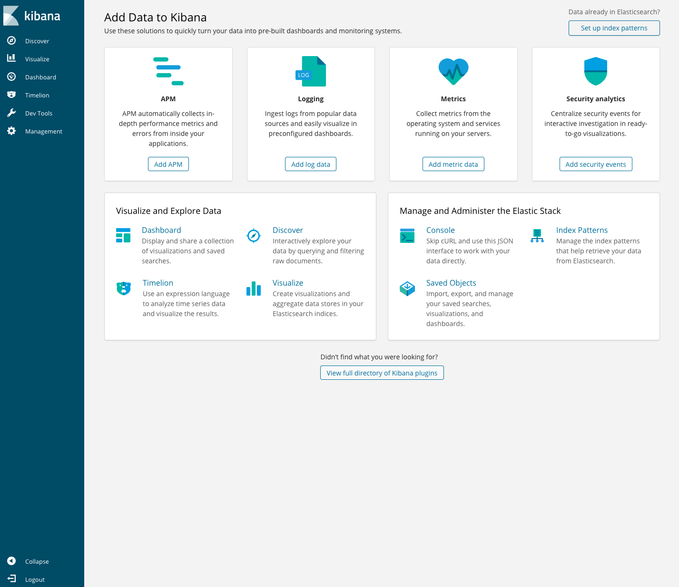Click the Metrics heart pulse icon
Viewport: 679px width, 587px height.
pos(453,71)
